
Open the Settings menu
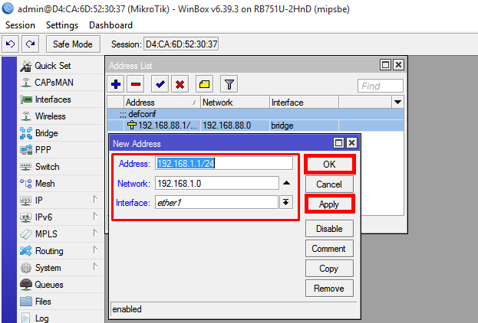(62, 25)
